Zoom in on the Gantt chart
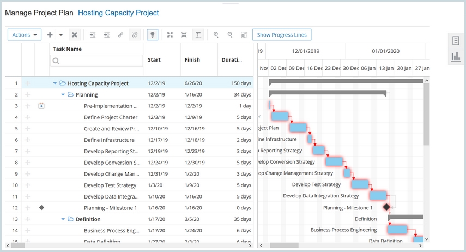The height and width of the screenshot is (252, 466). tap(216, 35)
